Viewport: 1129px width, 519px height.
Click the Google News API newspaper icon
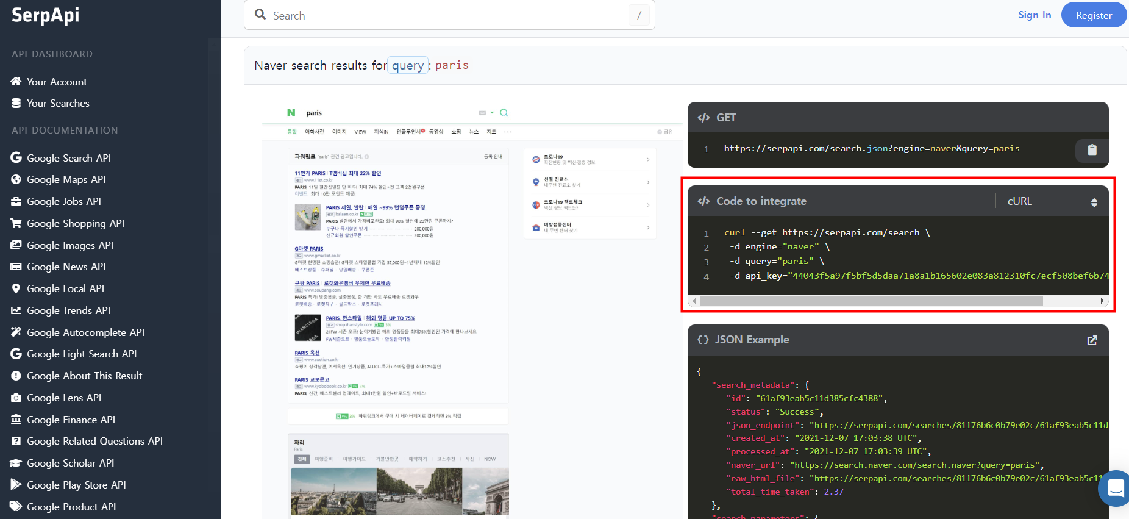coord(16,267)
